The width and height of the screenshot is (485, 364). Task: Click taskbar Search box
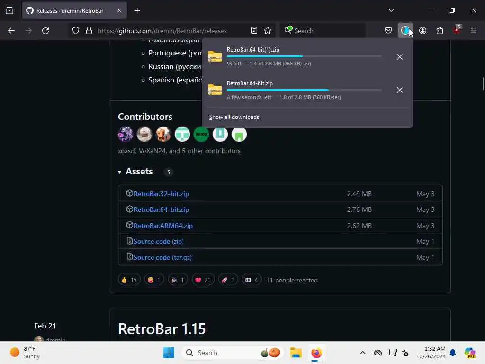pos(233,353)
